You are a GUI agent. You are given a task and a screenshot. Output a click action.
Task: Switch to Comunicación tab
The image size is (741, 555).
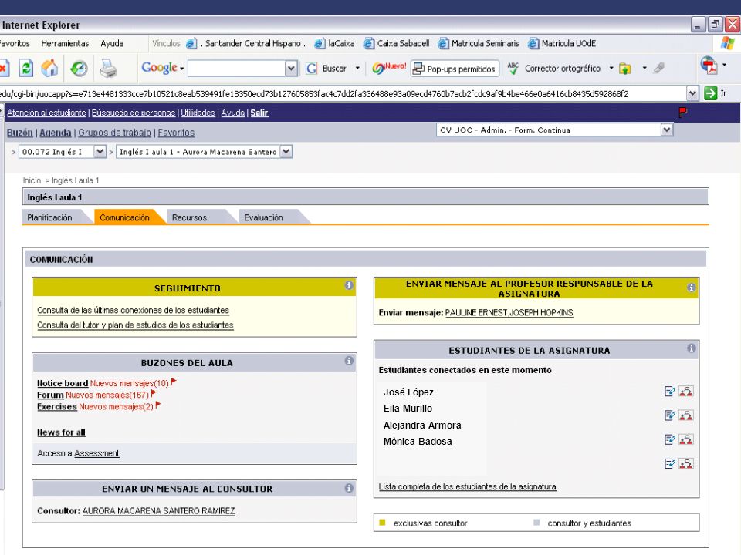pos(124,217)
